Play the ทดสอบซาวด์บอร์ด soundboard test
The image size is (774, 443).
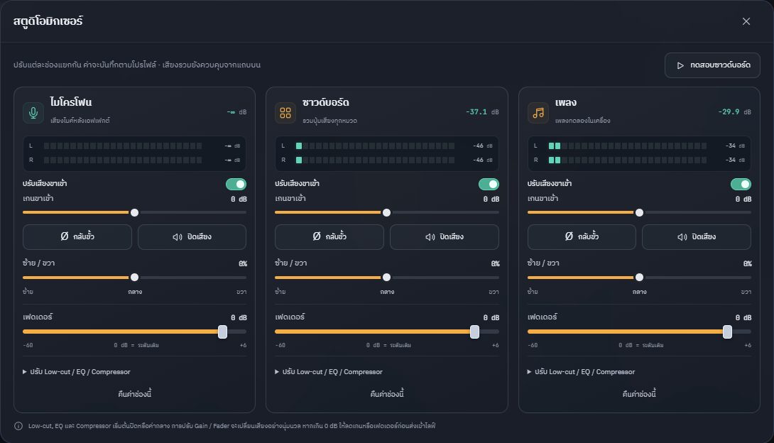point(712,65)
